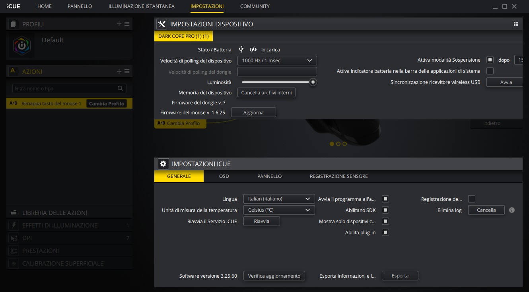Toggle Abilita plug-in checkbox

tap(385, 232)
